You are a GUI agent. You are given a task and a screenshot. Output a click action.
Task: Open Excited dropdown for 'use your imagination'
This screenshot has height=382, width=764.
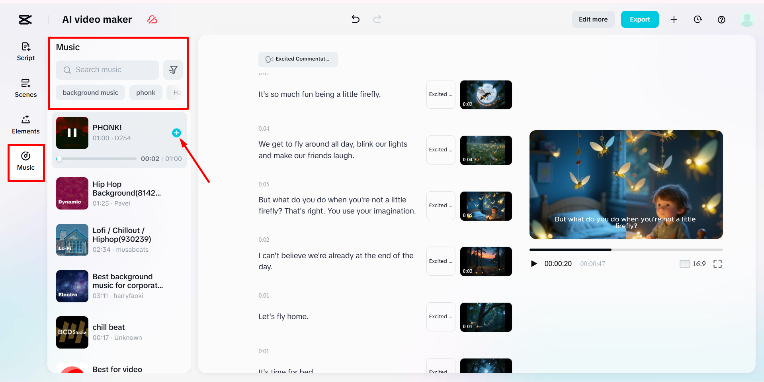[441, 206]
